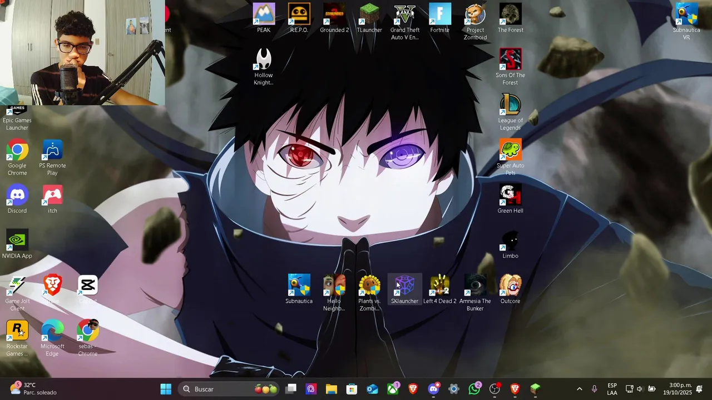The image size is (712, 400).
Task: Launch the NVIDIA App shortcut
Action: [17, 244]
